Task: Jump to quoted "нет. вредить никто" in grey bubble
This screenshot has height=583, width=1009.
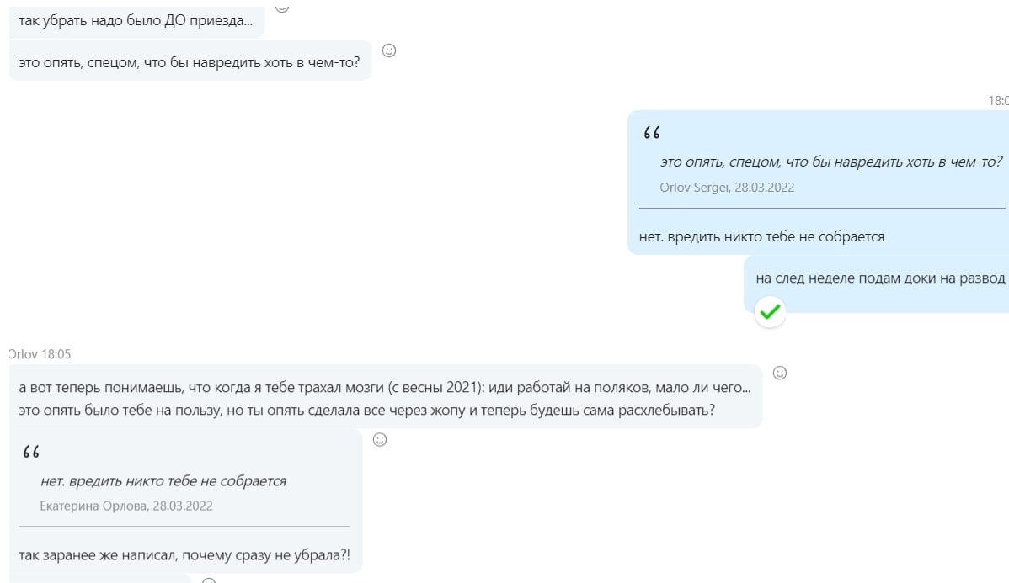Action: pyautogui.click(x=163, y=481)
